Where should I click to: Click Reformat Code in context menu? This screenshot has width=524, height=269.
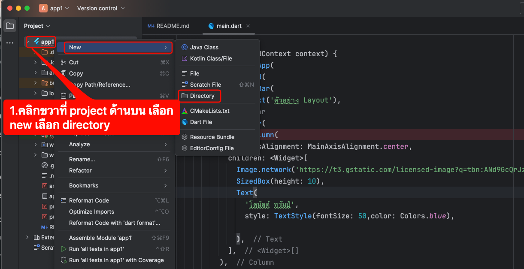click(89, 200)
